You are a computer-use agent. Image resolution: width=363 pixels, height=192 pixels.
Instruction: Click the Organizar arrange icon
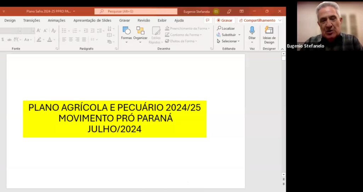click(x=140, y=31)
